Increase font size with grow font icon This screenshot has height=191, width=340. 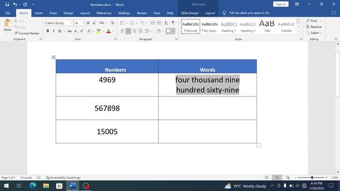click(x=88, y=23)
